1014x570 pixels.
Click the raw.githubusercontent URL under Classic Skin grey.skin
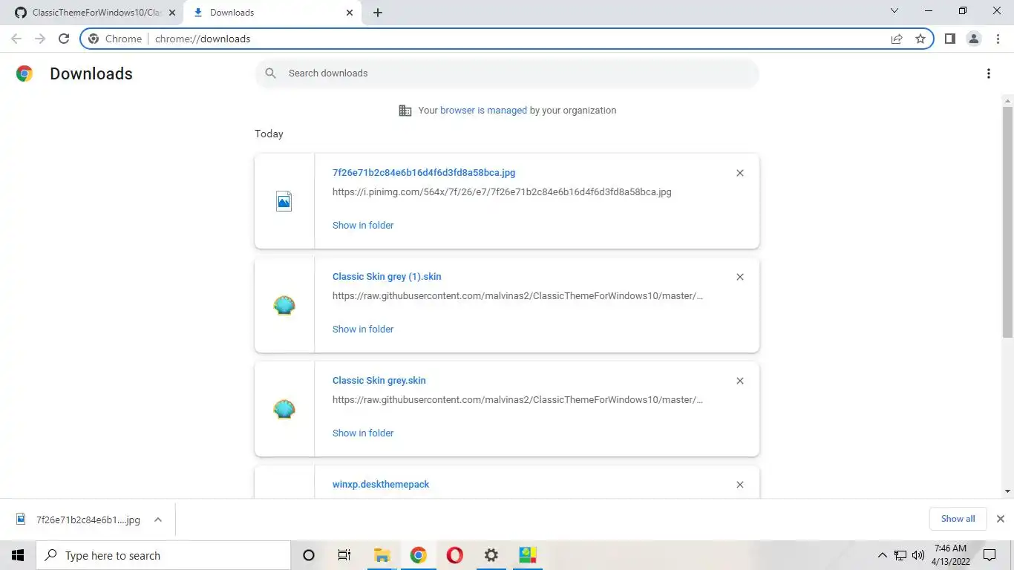[517, 399]
